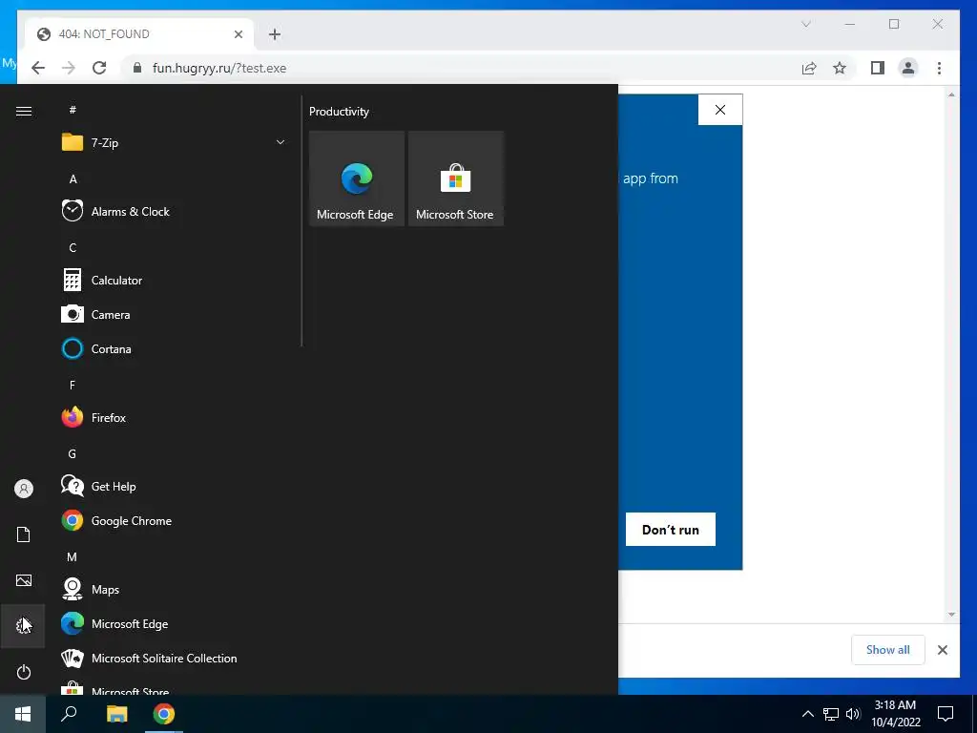Go forward in Chrome
This screenshot has height=733, width=977.
69,68
